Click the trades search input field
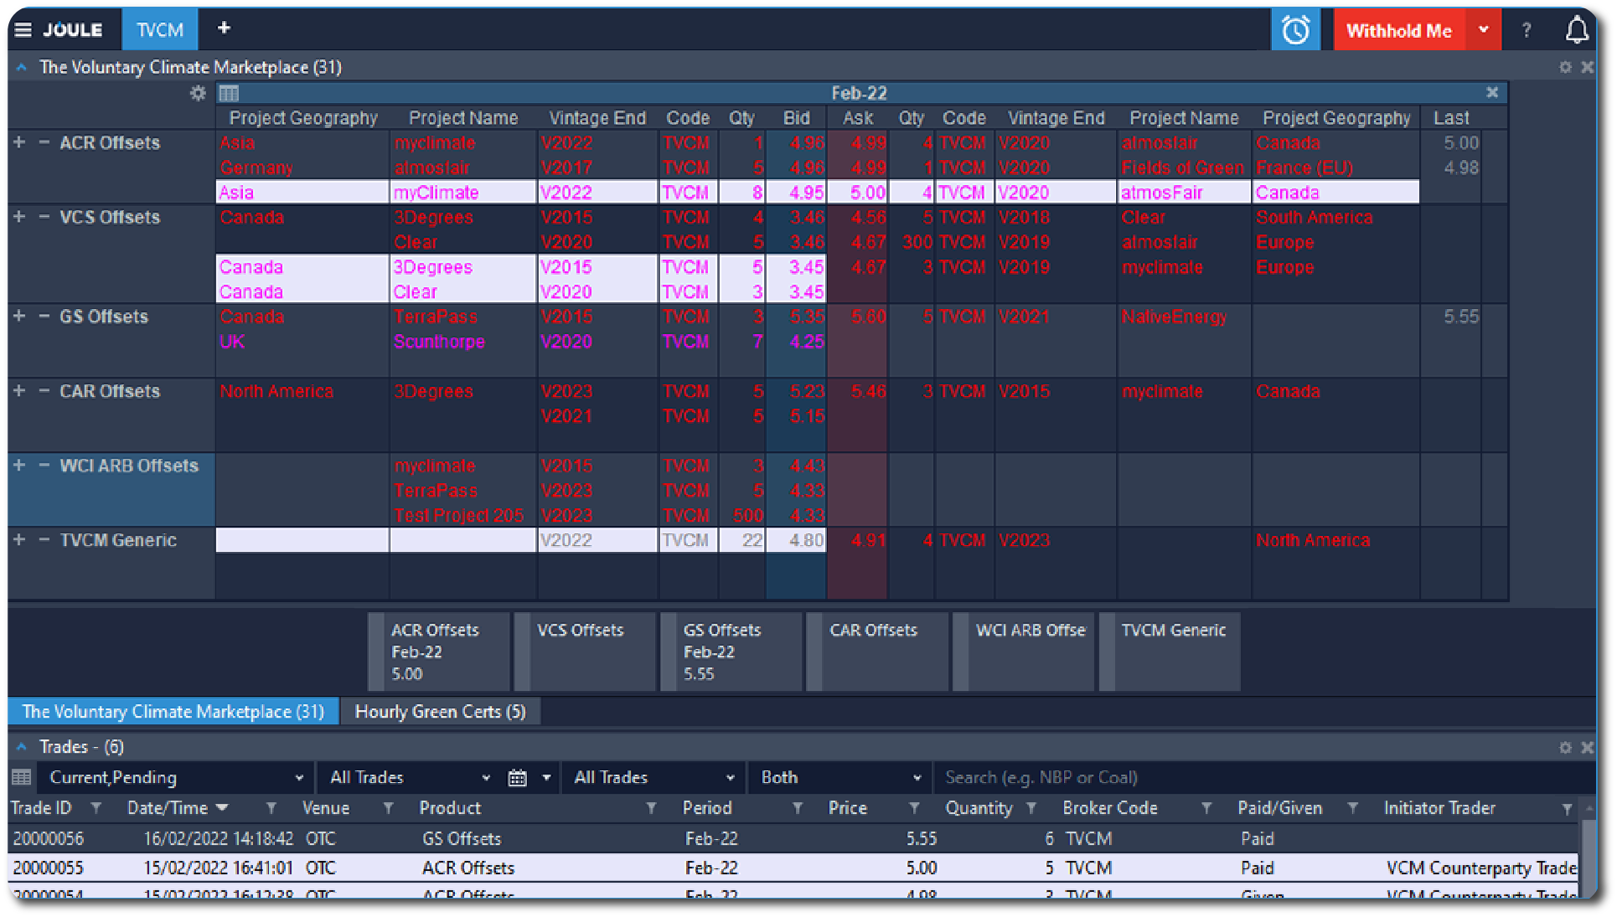This screenshot has height=917, width=1617. pos(1263,777)
